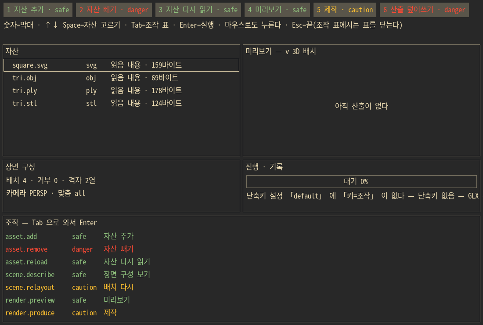Click '178바이트' size of tri.ply

(x=166, y=90)
